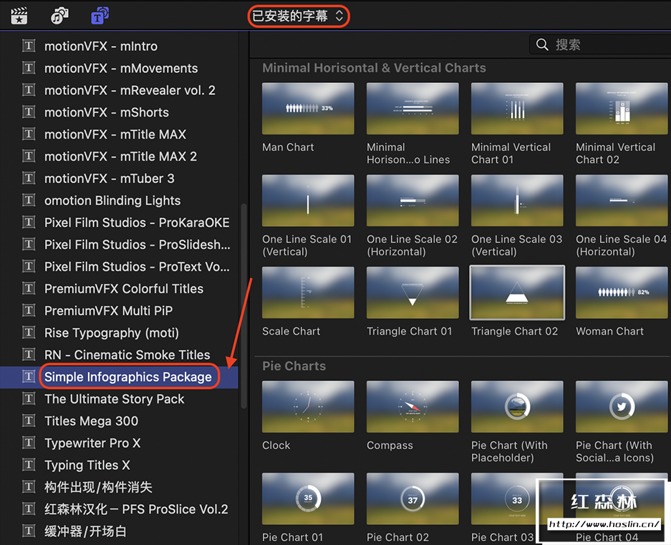Select Triangle Chart 02 thumbnail

(x=517, y=293)
